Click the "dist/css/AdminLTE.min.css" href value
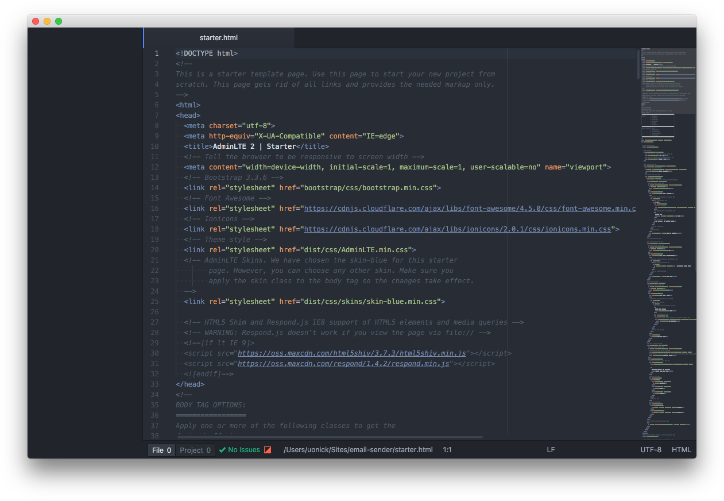Screen dimensions: 724x501 [x=356, y=250]
